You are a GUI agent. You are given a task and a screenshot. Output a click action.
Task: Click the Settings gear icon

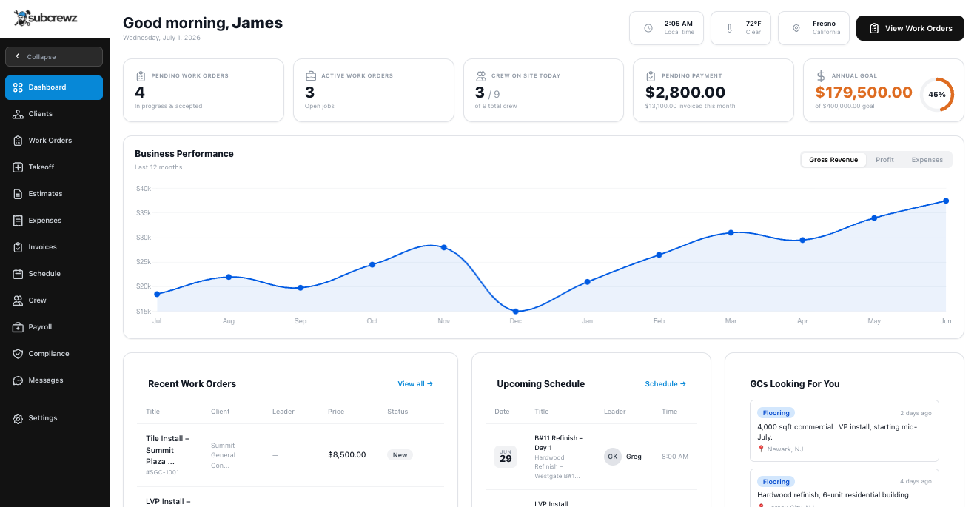[18, 418]
